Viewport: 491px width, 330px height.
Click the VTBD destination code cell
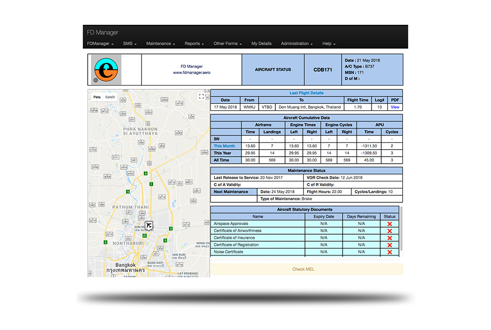pyautogui.click(x=267, y=107)
